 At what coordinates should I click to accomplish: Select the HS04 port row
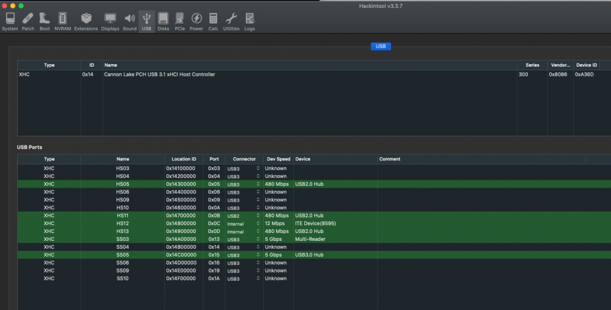[x=314, y=176]
